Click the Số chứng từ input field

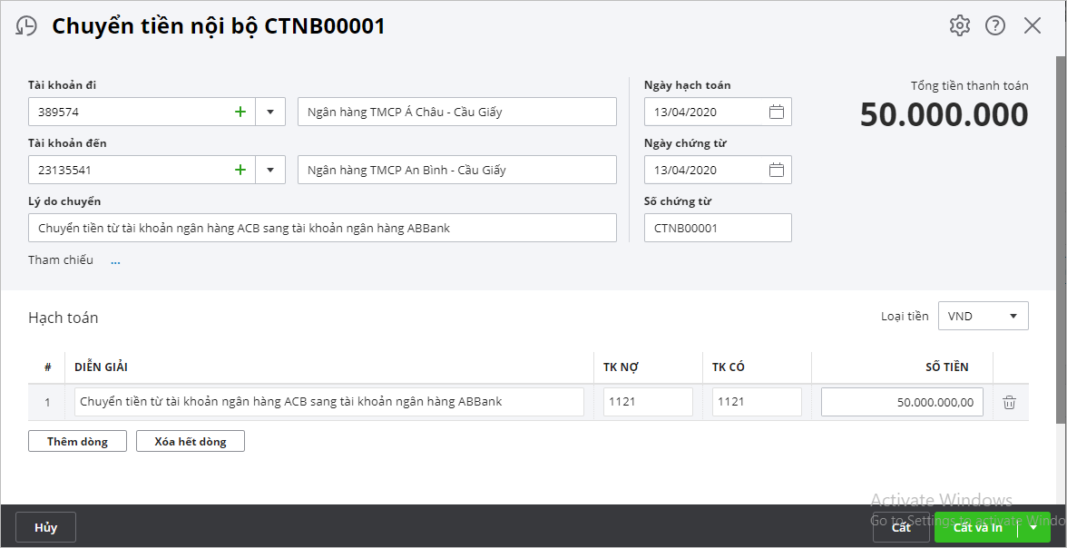[717, 228]
